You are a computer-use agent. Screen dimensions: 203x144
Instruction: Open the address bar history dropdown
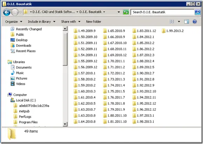coord(119,12)
